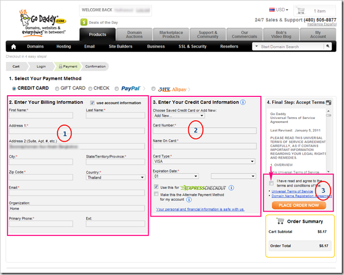
Task: Click the domain search magnifier icon
Action: 328,46
